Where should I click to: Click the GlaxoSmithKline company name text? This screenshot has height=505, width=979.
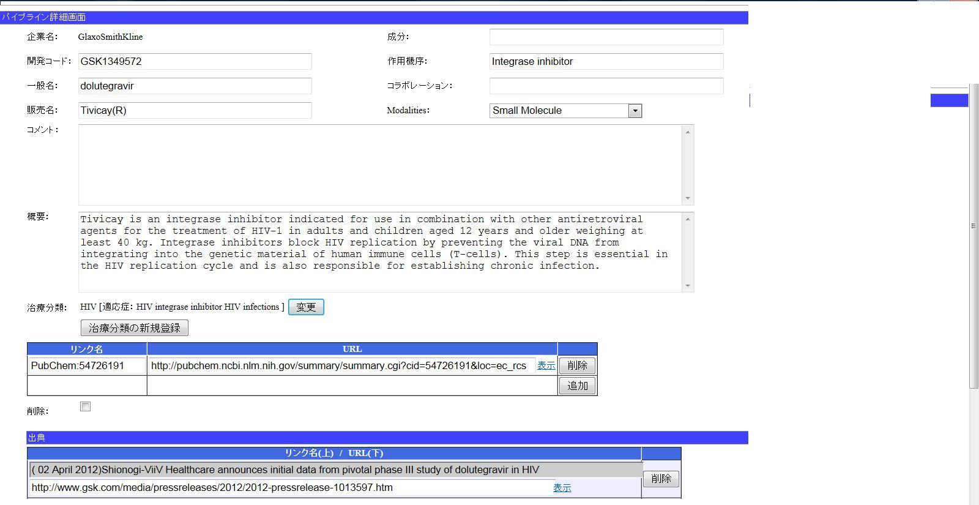coord(111,37)
